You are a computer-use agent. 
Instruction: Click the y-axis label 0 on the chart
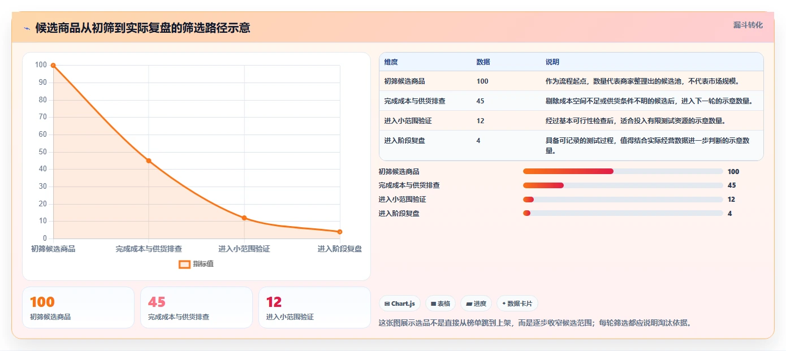[x=45, y=239]
